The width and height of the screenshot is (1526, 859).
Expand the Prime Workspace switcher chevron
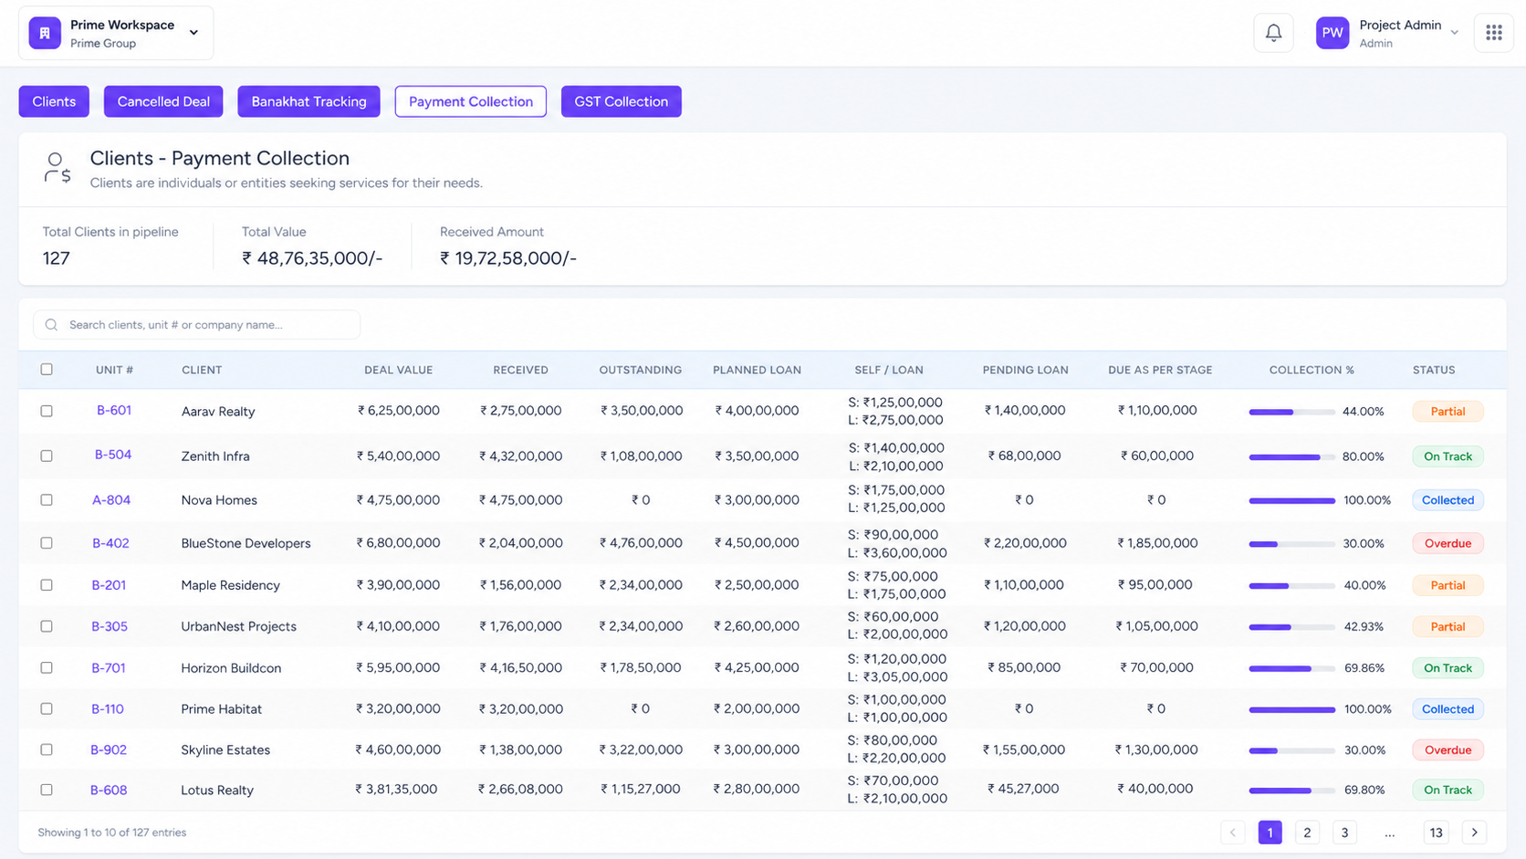(x=193, y=33)
